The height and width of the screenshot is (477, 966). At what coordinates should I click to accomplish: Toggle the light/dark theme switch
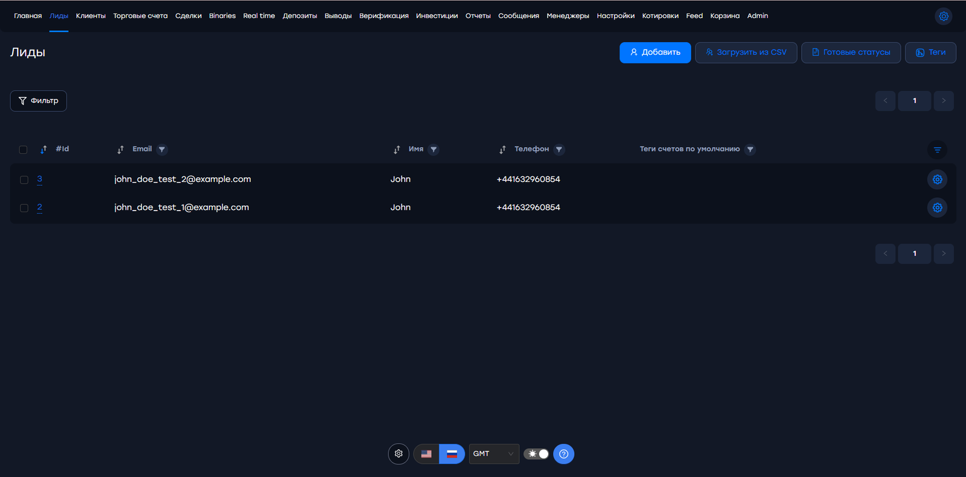click(x=536, y=454)
